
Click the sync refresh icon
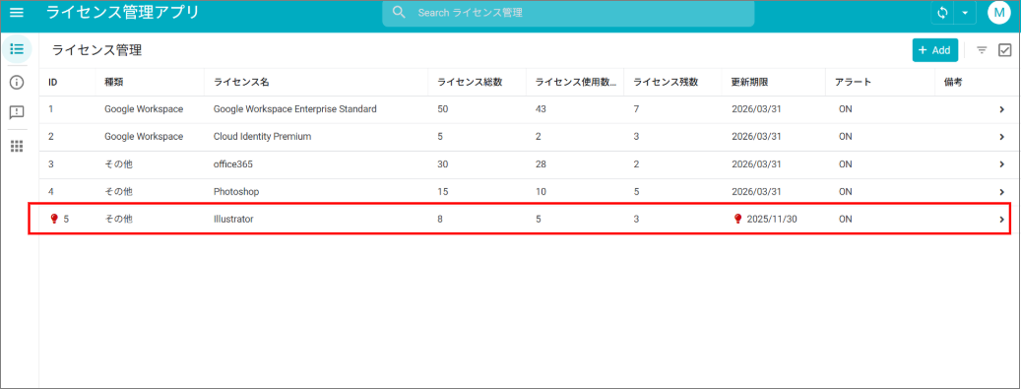941,13
